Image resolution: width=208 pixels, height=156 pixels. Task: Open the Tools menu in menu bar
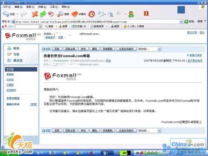point(54,7)
